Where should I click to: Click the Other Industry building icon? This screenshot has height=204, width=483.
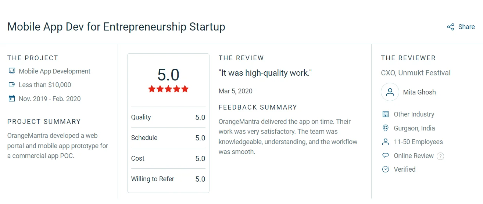click(386, 114)
